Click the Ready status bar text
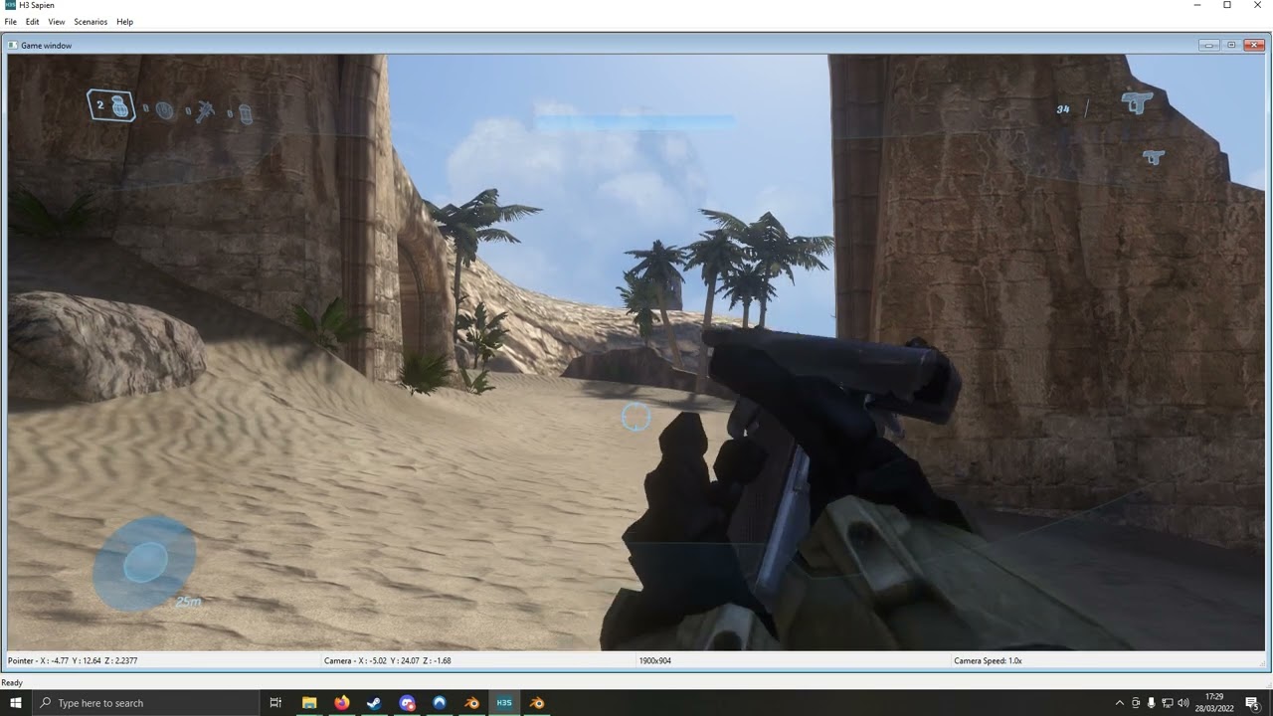Viewport: 1273px width, 716px height. [x=12, y=682]
